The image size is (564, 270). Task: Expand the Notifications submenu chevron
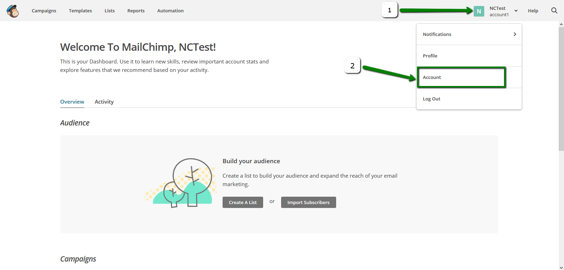coord(515,34)
